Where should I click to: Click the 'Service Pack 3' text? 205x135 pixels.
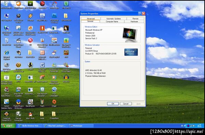(x=91, y=39)
